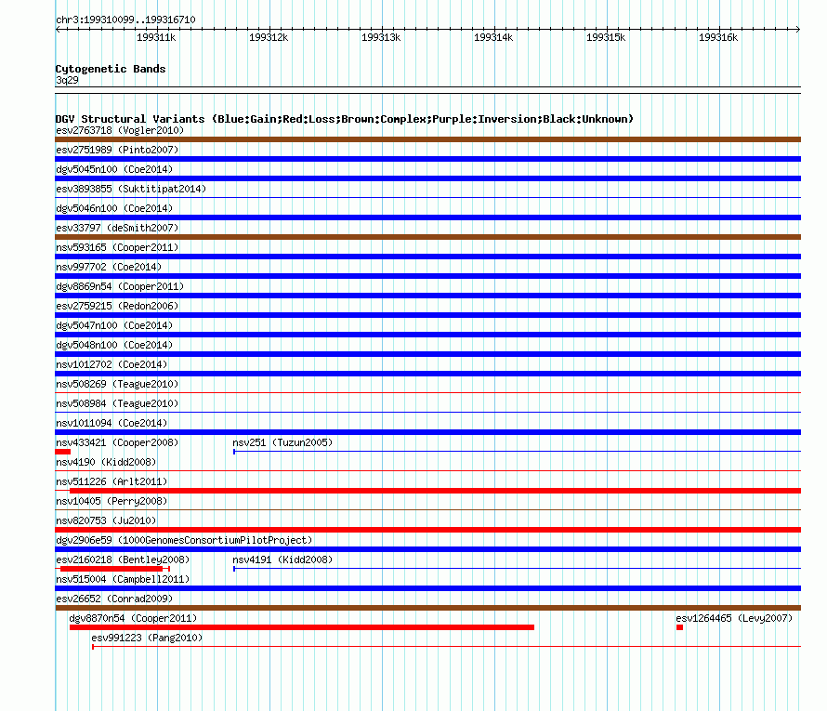Click the small red bar under nsv433421
This screenshot has width=827, height=711.
[x=63, y=452]
